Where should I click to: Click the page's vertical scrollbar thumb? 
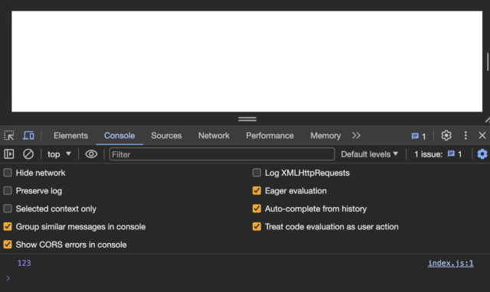point(488,62)
